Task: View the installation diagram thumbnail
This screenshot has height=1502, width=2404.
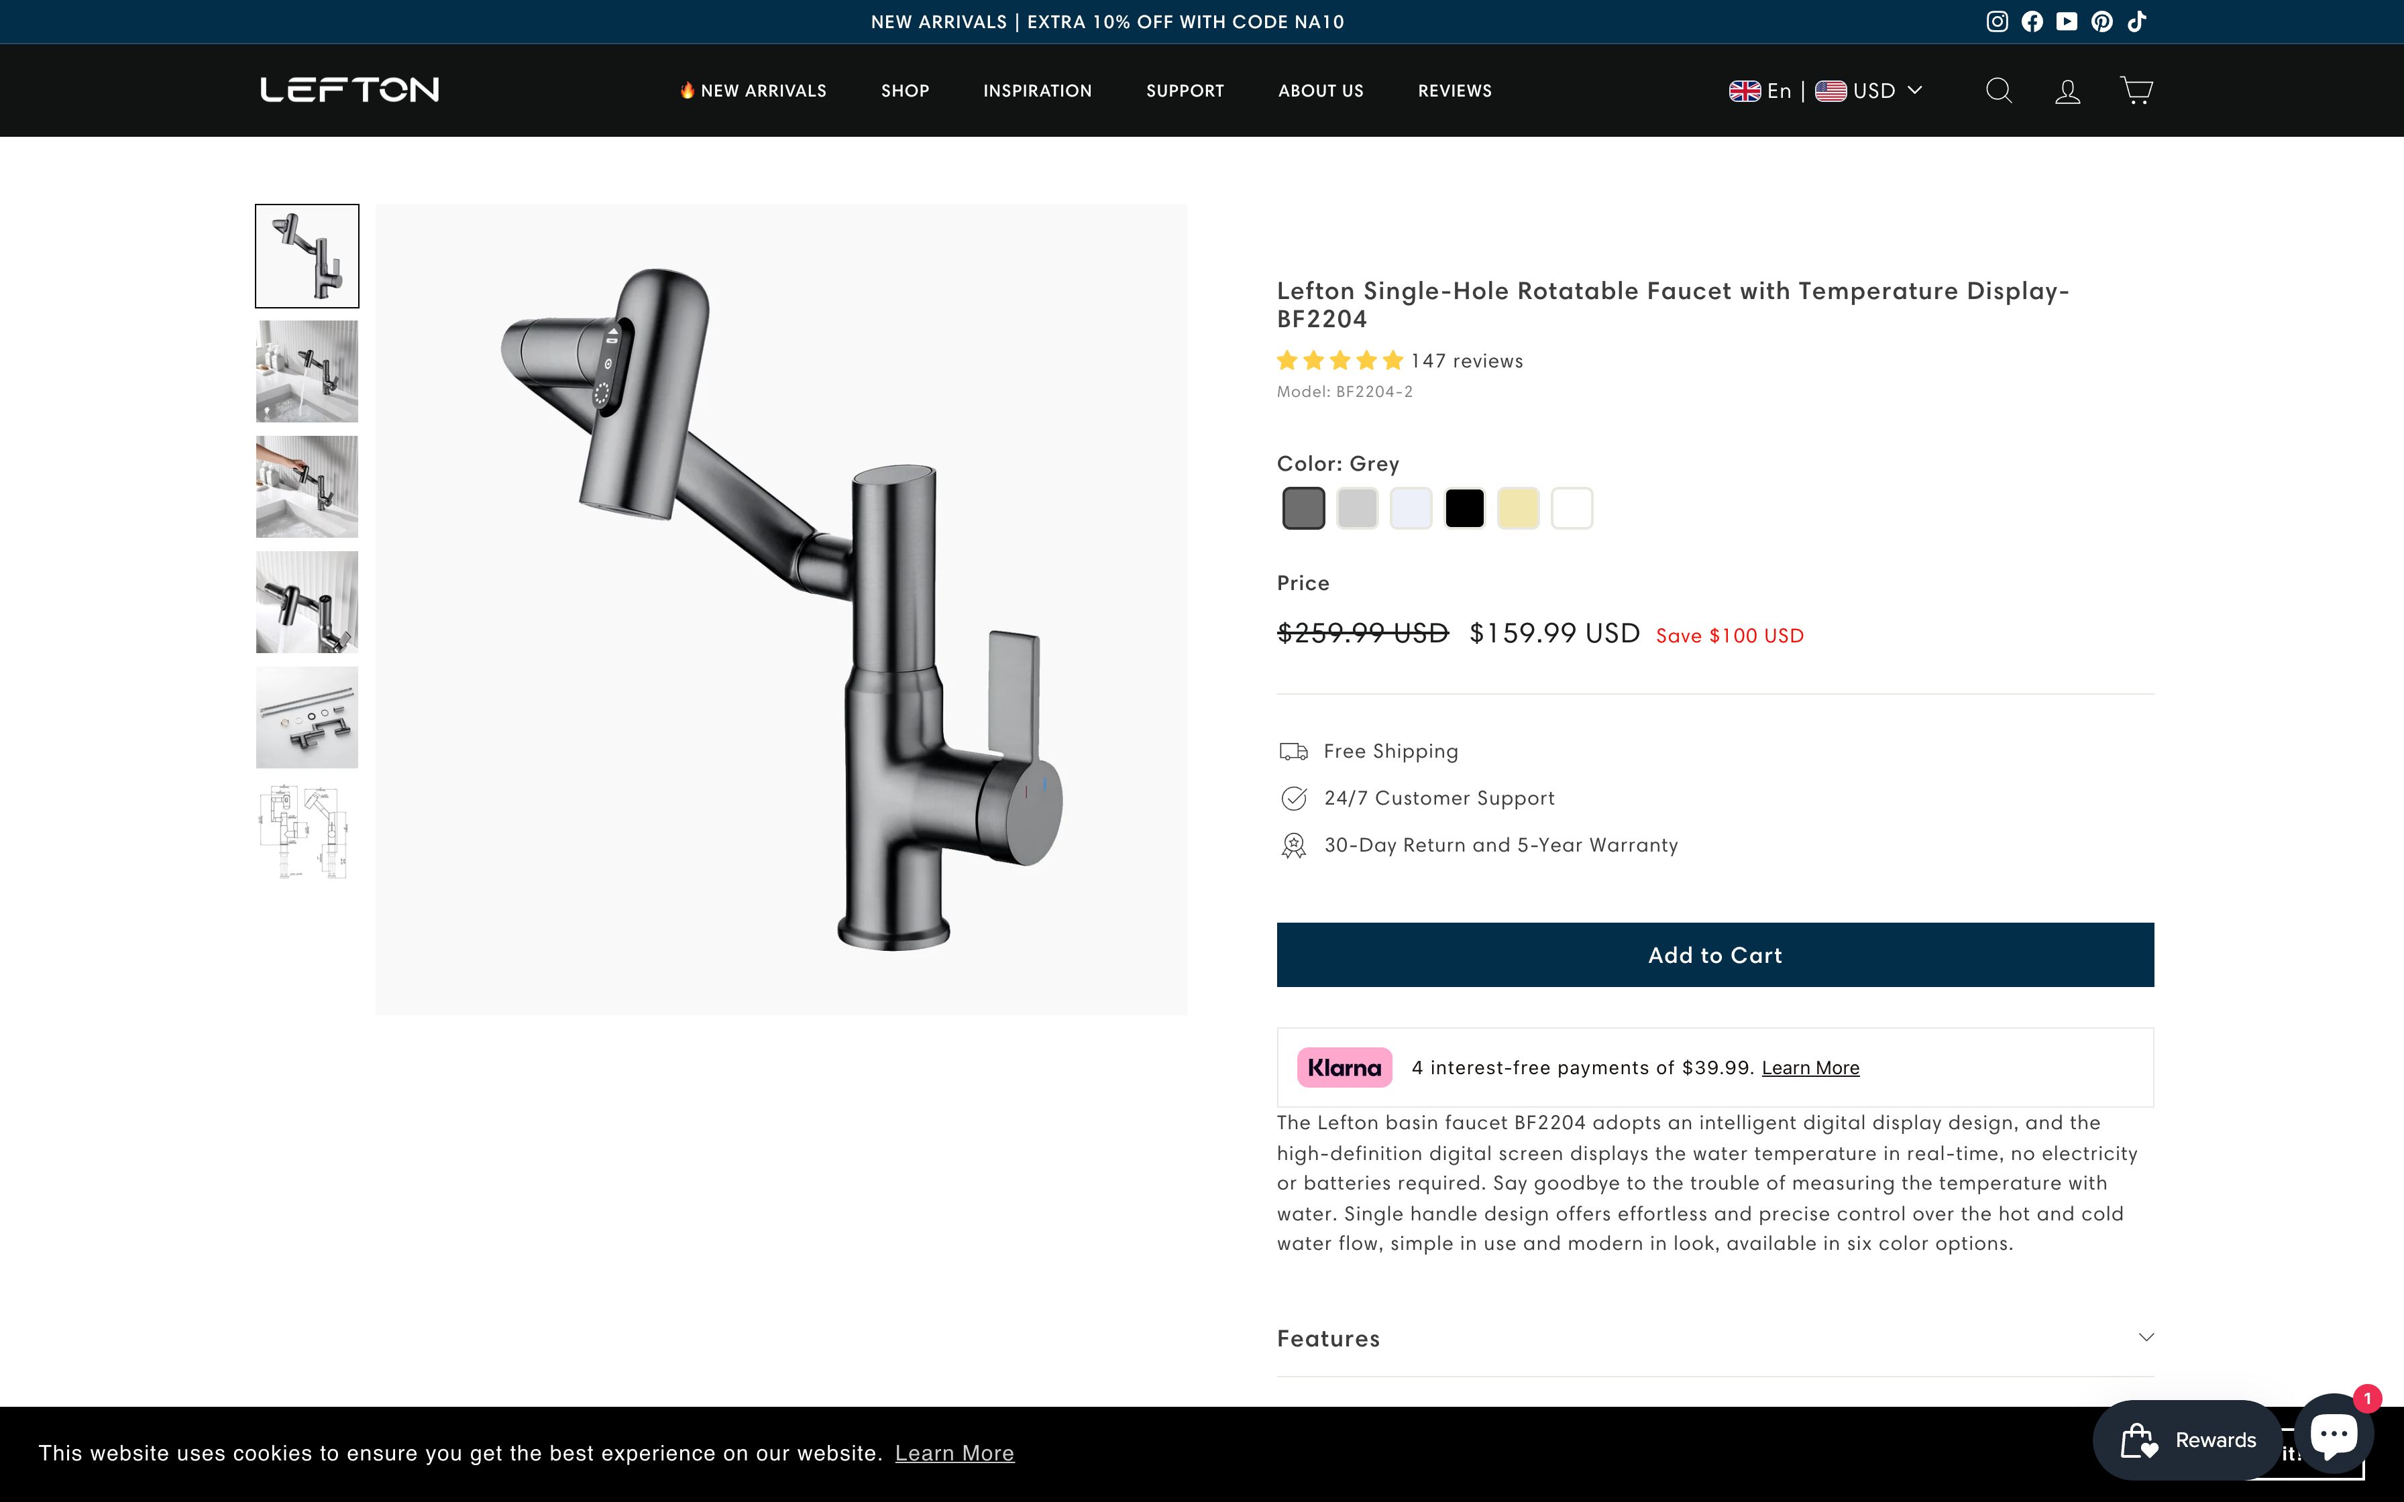Action: click(306, 831)
